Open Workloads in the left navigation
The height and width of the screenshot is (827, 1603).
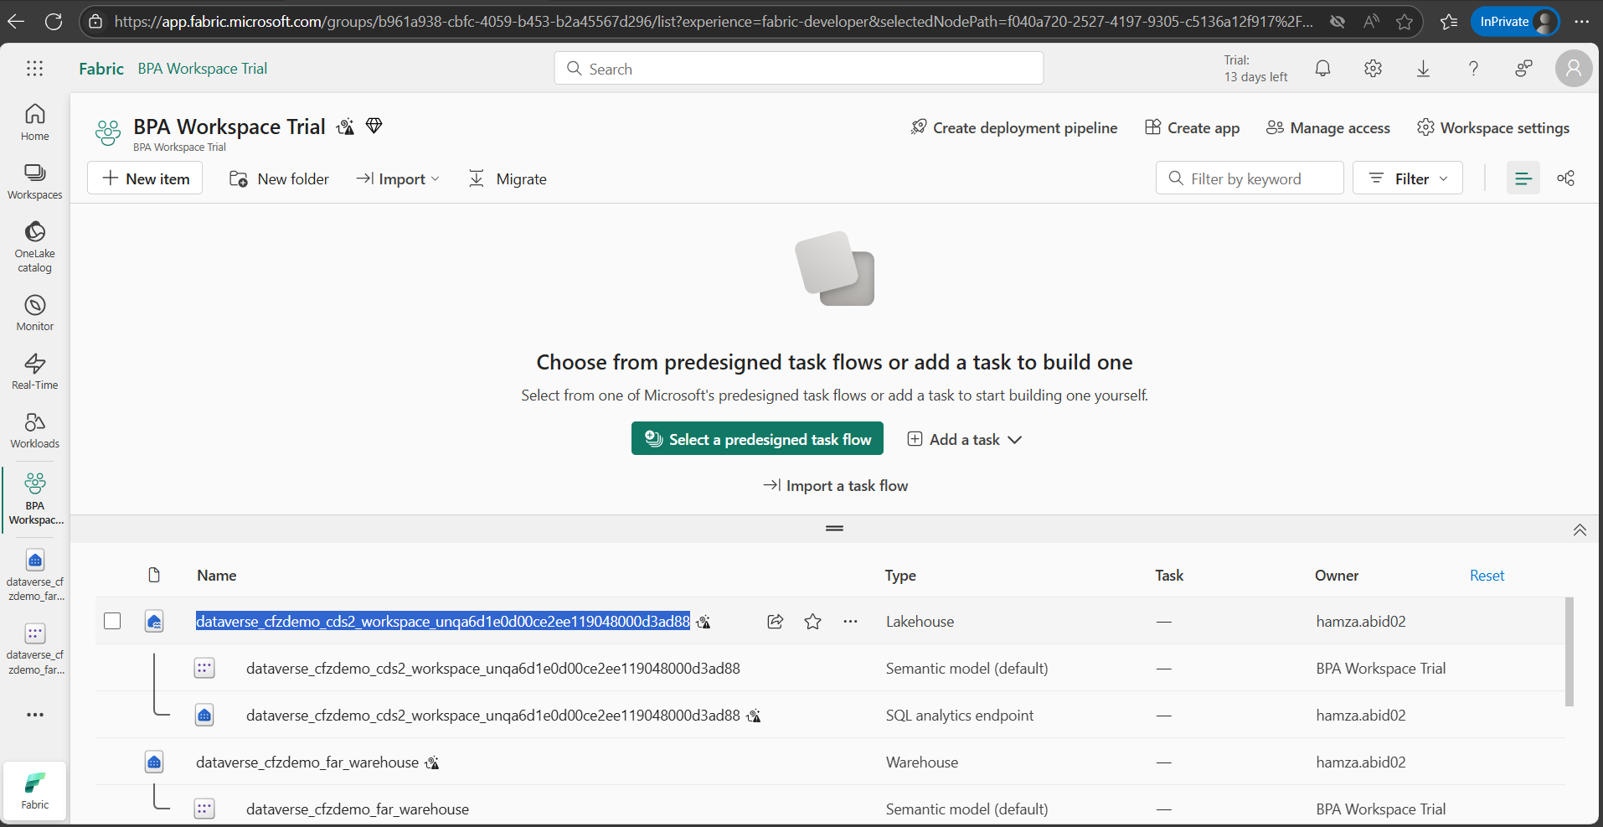[35, 430]
